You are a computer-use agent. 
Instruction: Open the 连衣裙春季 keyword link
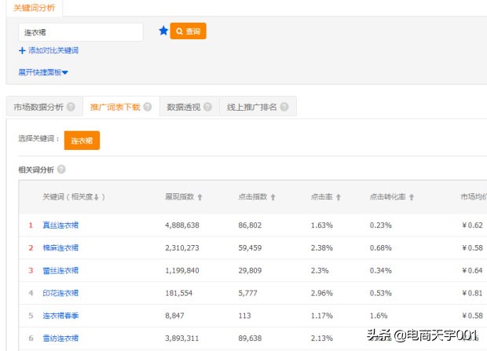(x=60, y=316)
